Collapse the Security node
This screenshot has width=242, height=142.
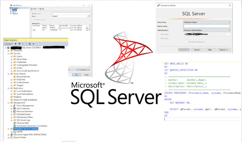point(9,54)
